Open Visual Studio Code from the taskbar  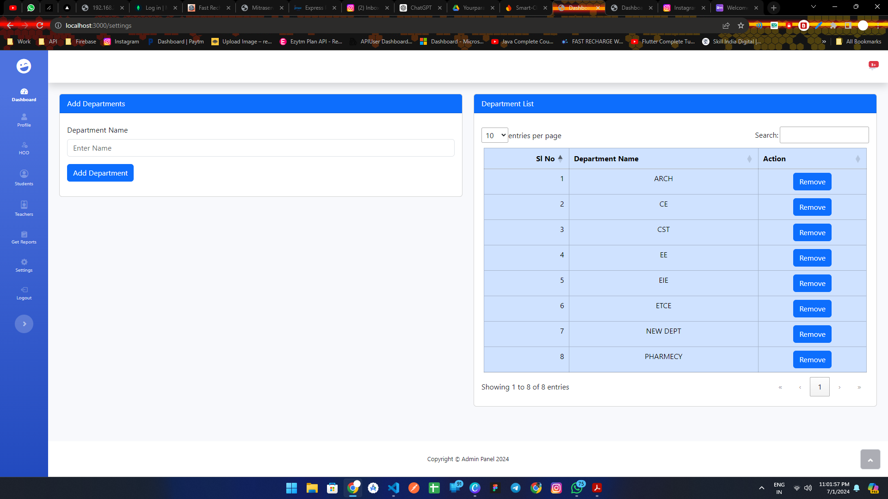394,488
